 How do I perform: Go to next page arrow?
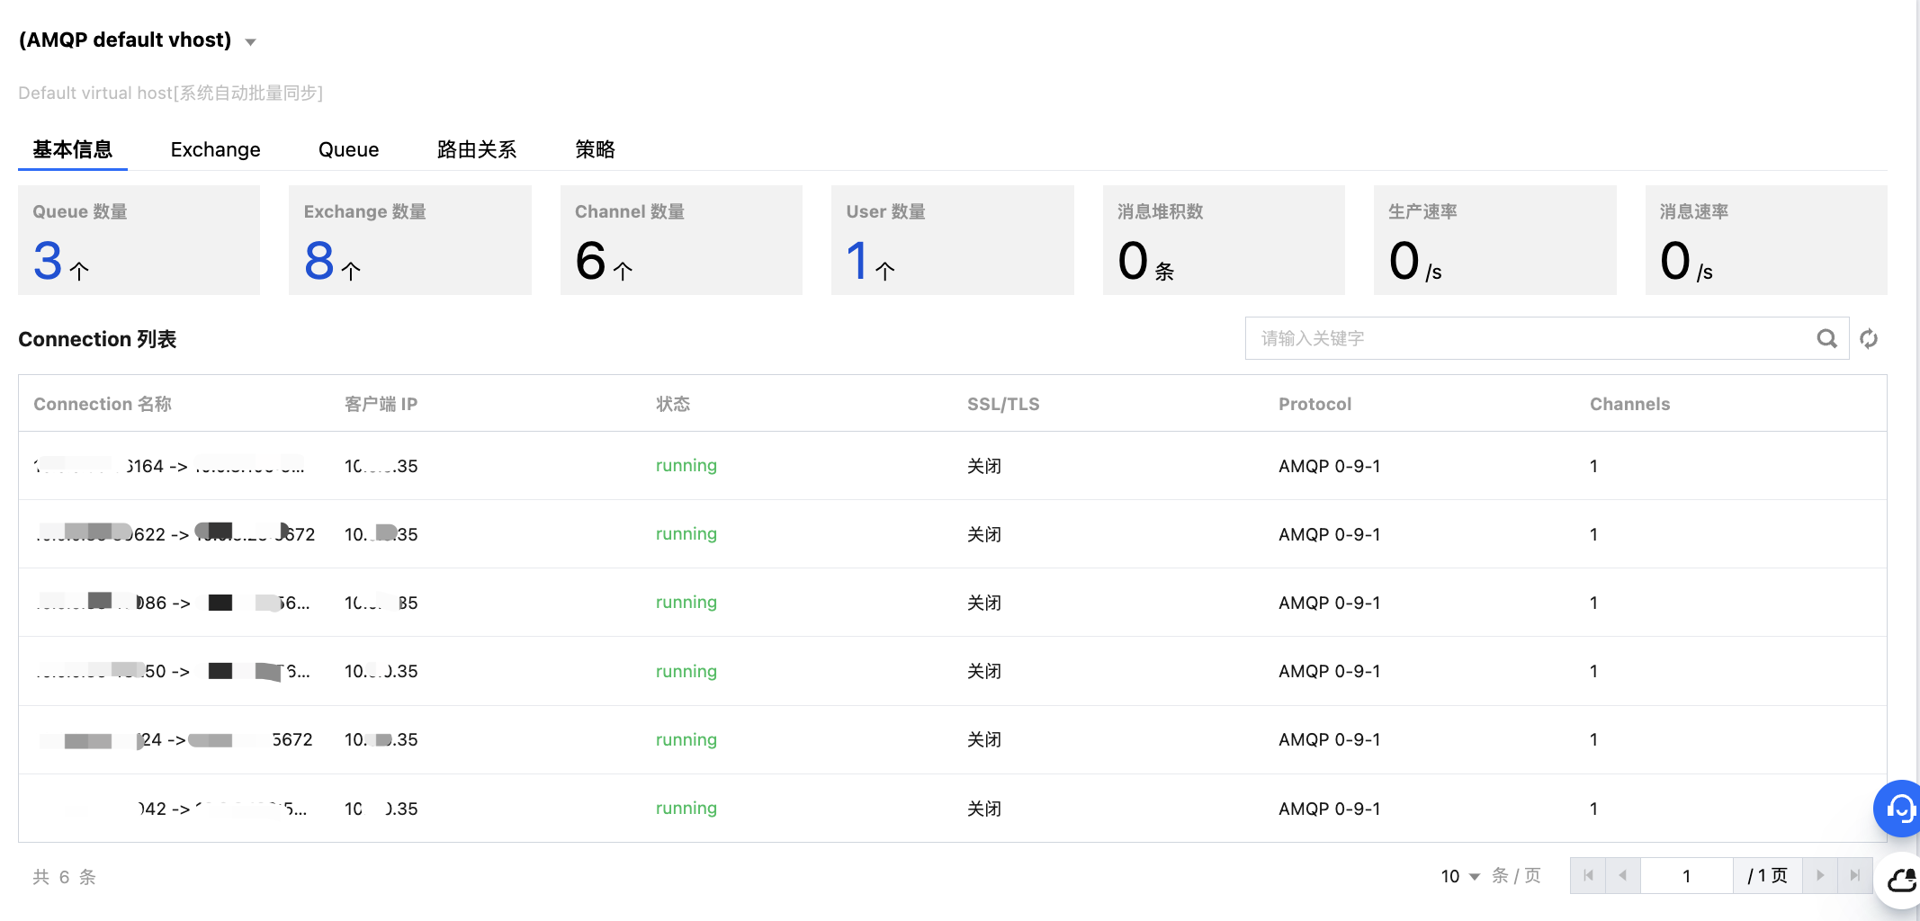click(x=1820, y=875)
